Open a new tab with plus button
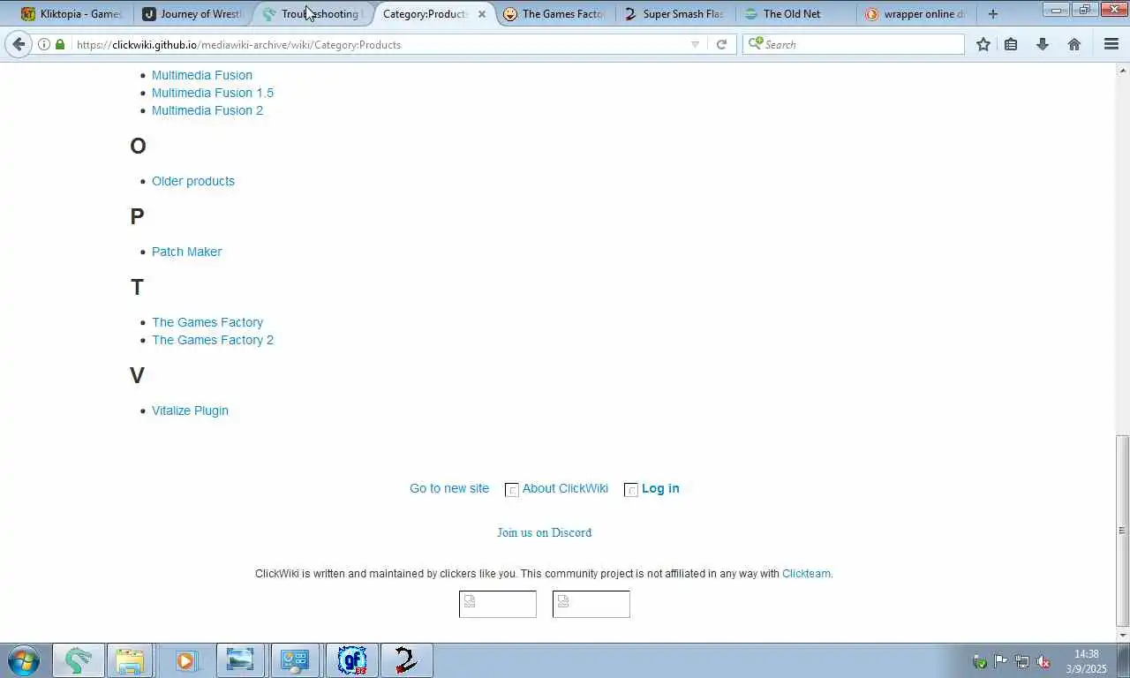This screenshot has height=678, width=1130. [x=993, y=14]
